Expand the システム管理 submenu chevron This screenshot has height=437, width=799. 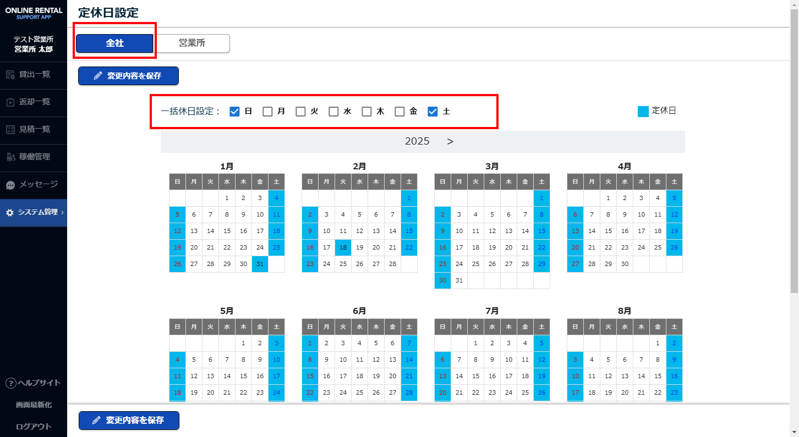[62, 212]
